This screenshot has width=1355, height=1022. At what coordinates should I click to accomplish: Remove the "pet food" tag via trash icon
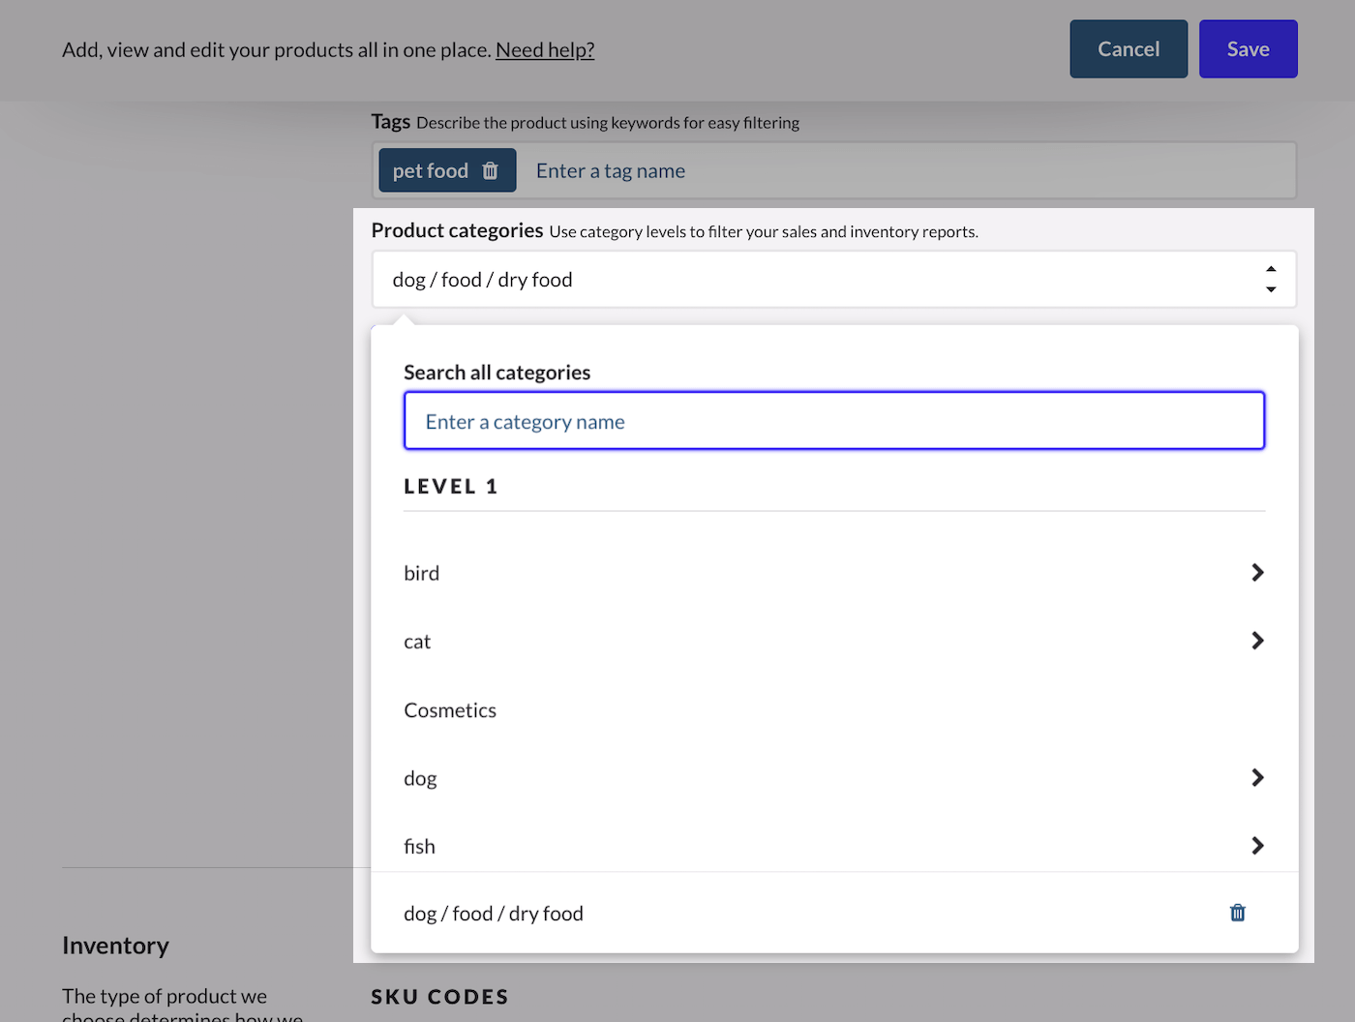click(492, 169)
